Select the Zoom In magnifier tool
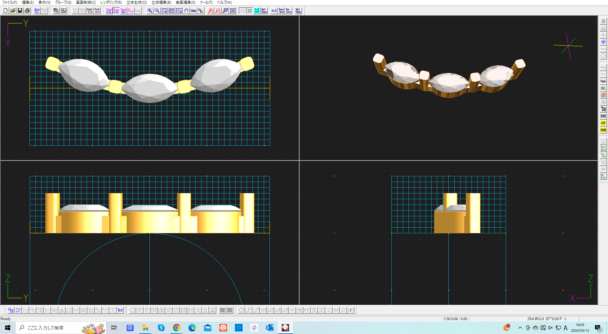608x334 pixels. 150,10
